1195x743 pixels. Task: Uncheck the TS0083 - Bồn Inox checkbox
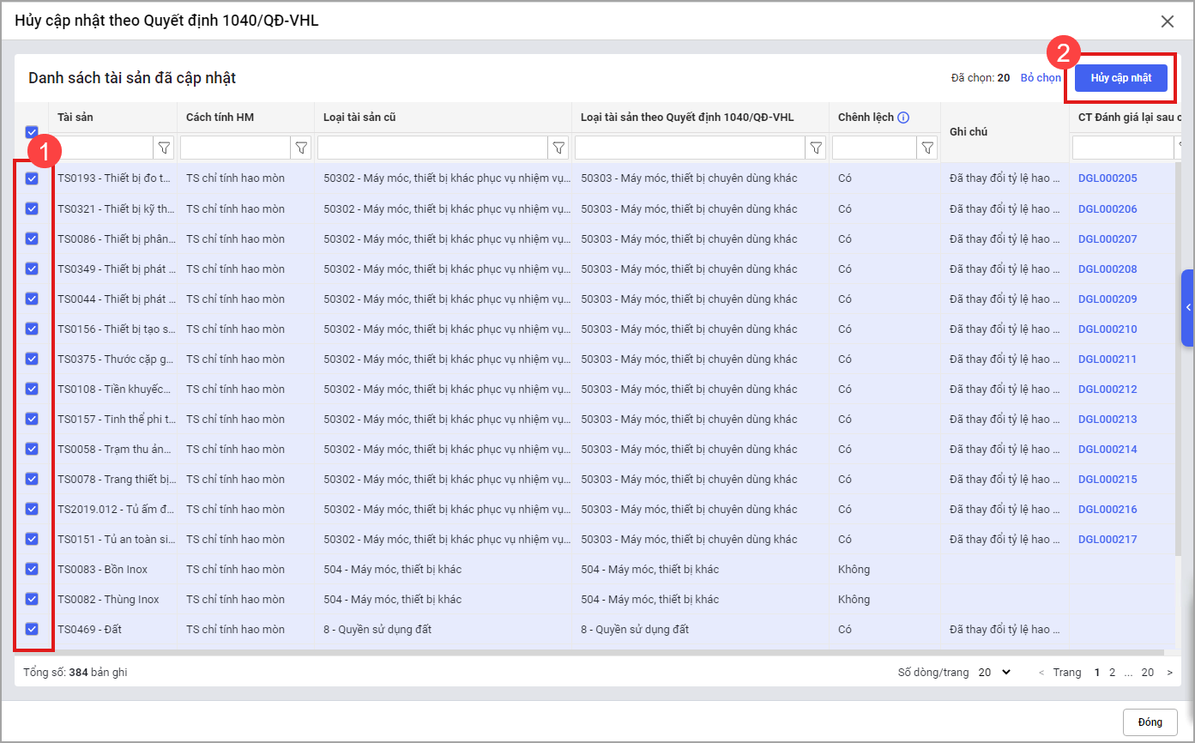(32, 569)
